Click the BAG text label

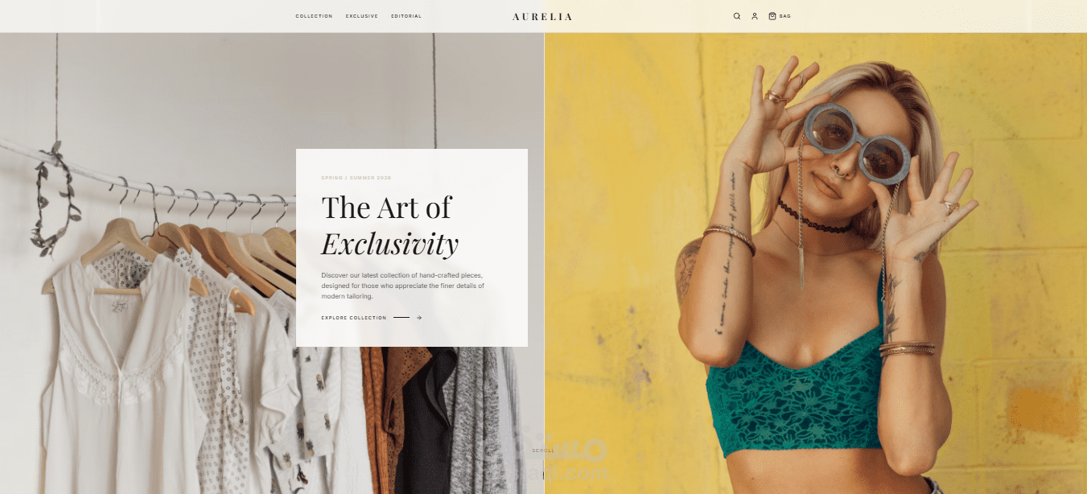tap(785, 16)
